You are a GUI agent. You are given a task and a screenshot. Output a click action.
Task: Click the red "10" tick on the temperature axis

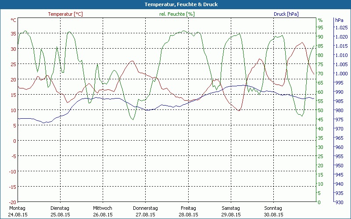coord(14,110)
